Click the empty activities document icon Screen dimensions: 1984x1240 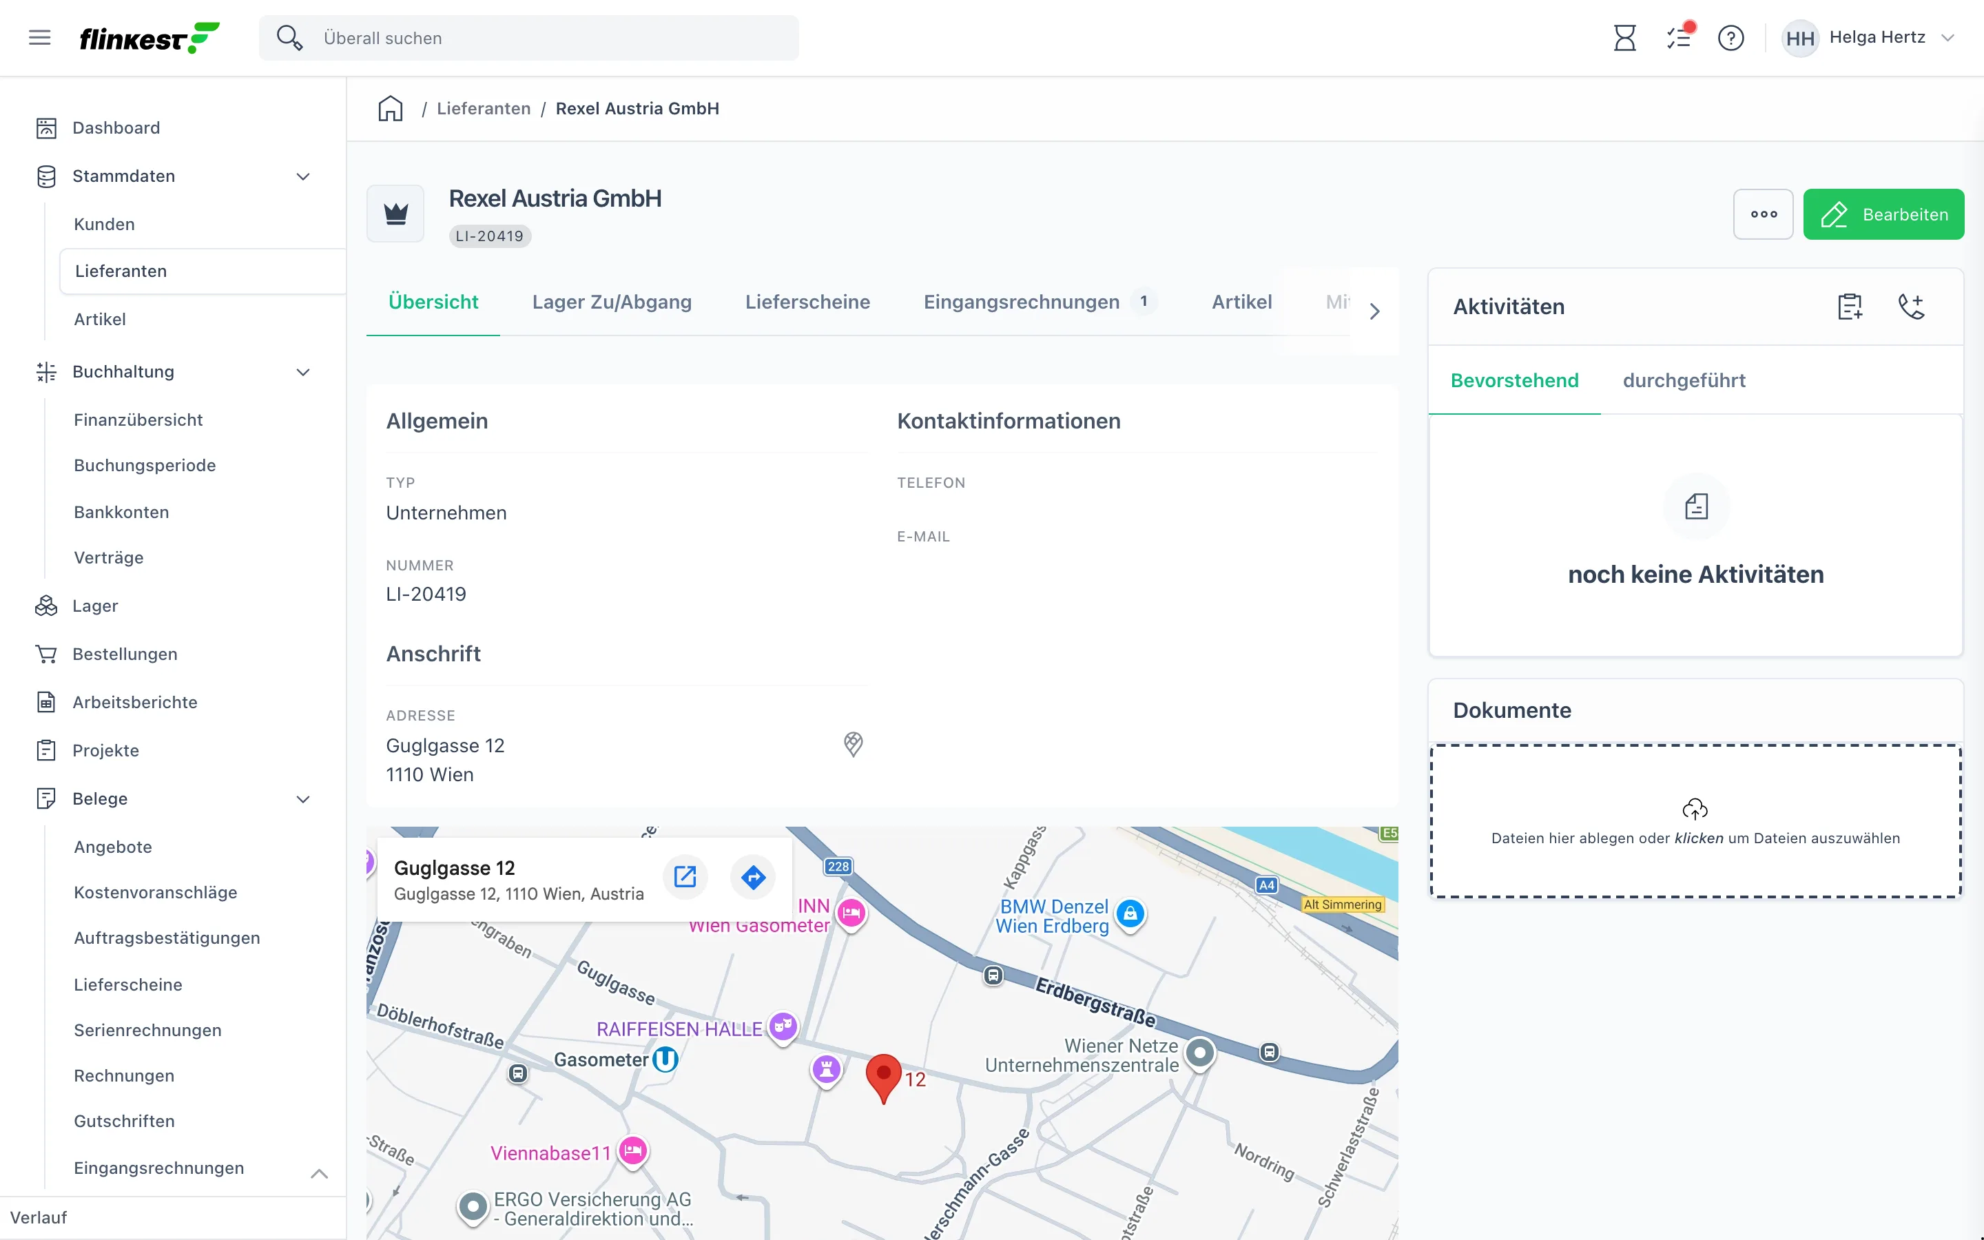[1696, 507]
